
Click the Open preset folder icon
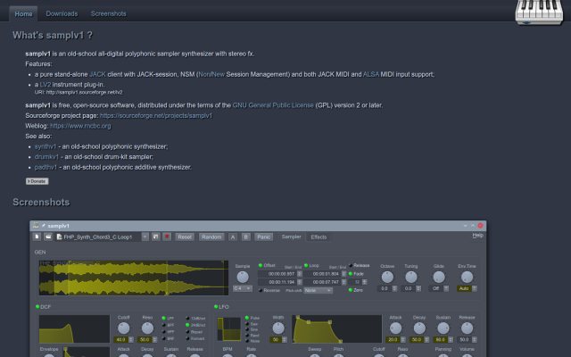pyautogui.click(x=47, y=237)
